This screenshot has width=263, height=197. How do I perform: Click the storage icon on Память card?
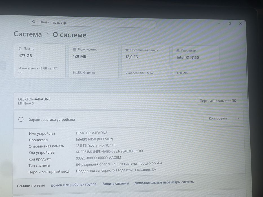pos(20,49)
